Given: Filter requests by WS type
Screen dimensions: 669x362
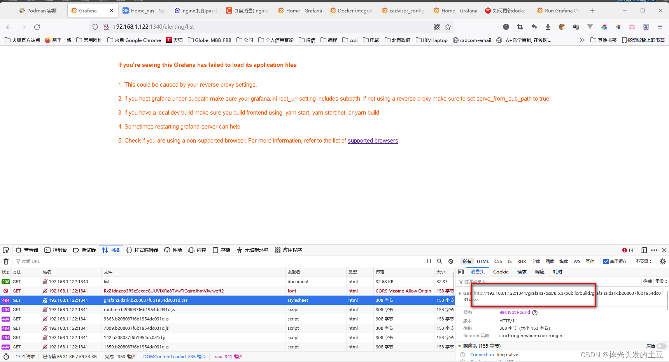Looking at the screenshot, I should coord(577,261).
